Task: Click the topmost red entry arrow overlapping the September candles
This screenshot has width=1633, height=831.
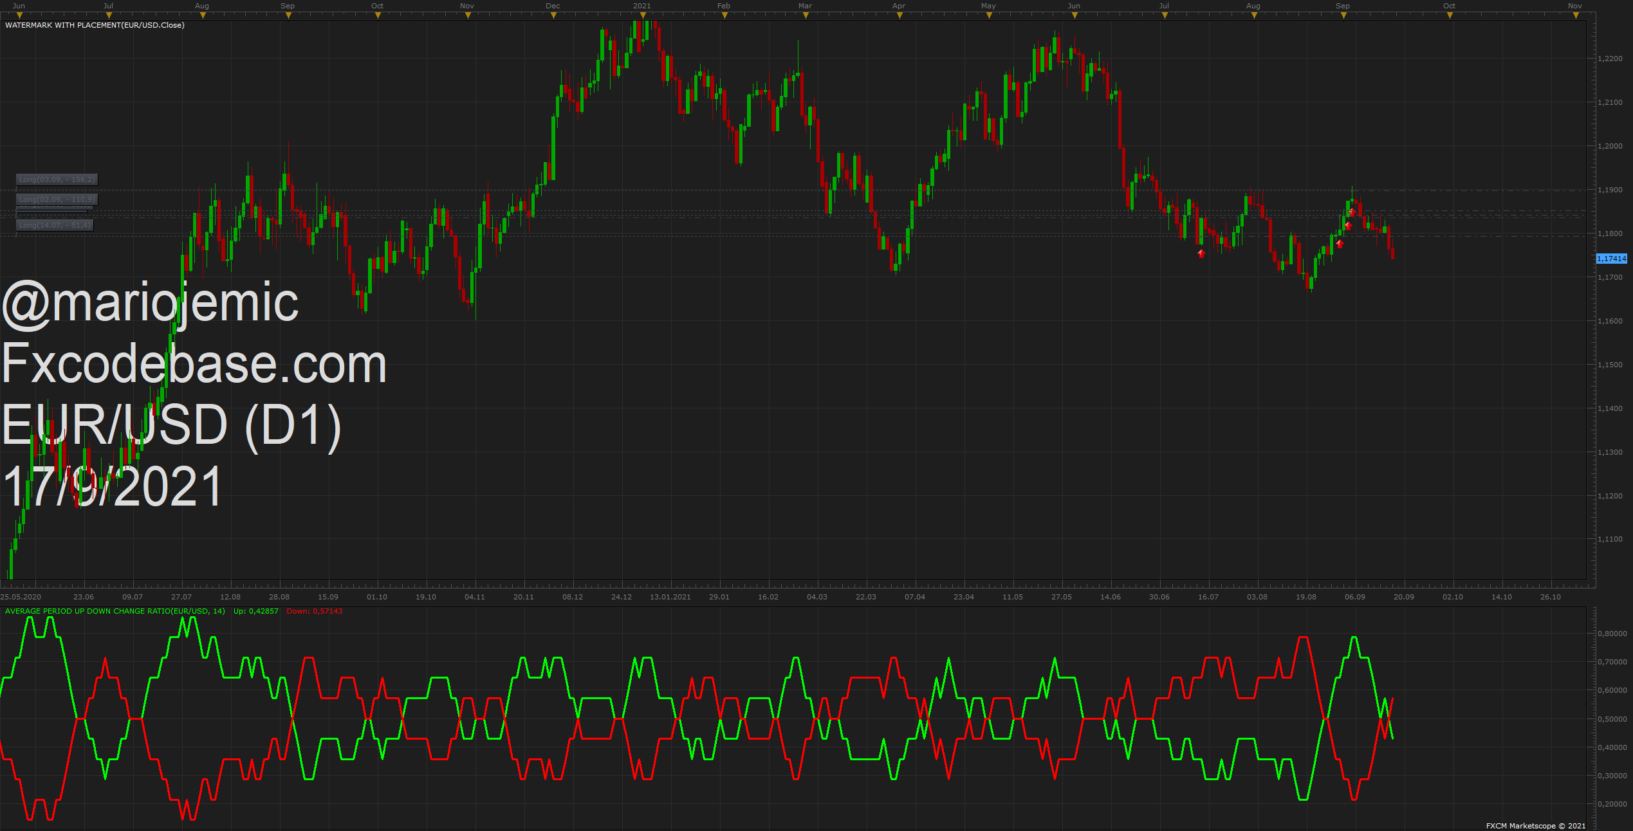Action: pos(1352,212)
